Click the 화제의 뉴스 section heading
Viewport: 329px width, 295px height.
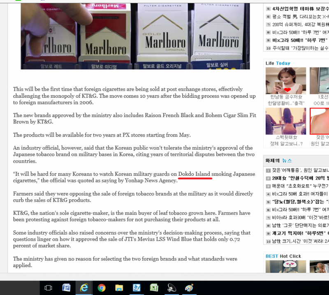click(x=278, y=161)
